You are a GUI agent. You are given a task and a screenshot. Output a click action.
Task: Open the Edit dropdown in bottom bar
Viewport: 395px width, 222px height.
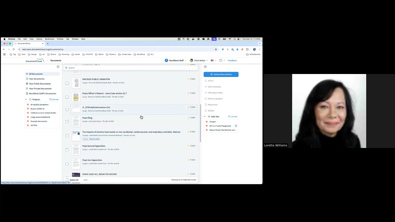86,180
